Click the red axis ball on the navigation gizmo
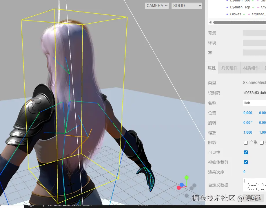Screen dimensions: 266x208 pos(179,187)
